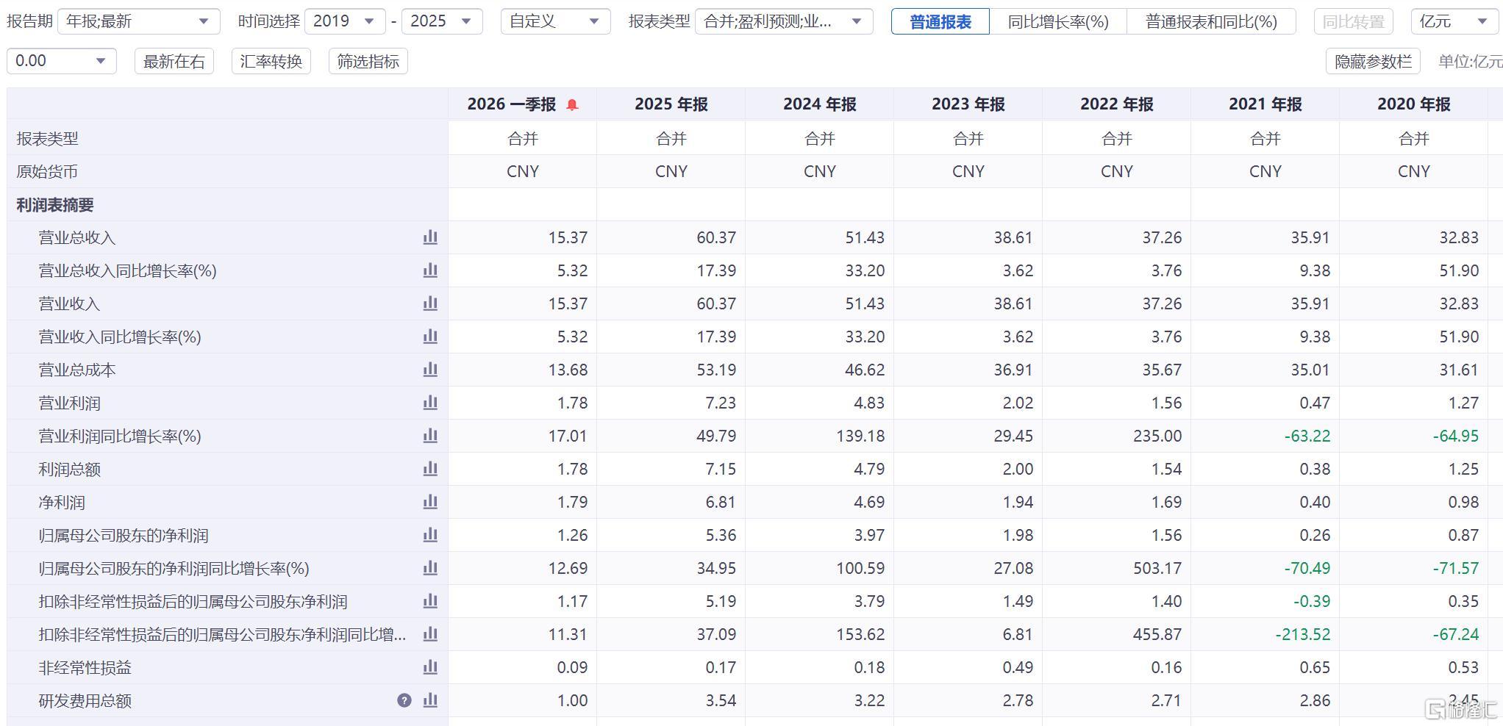Click the bell alert icon next to 2026 一季报
The width and height of the screenshot is (1503, 726).
(x=572, y=105)
